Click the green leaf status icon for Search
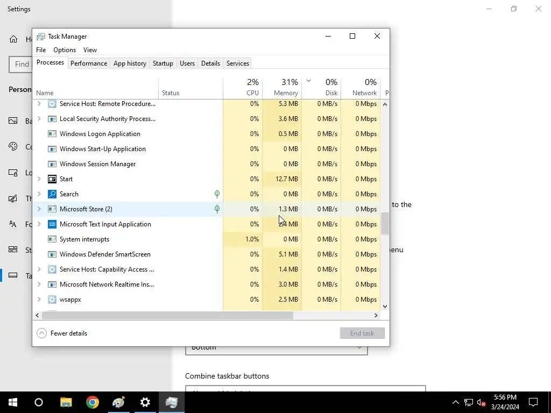This screenshot has width=551, height=413. click(217, 194)
